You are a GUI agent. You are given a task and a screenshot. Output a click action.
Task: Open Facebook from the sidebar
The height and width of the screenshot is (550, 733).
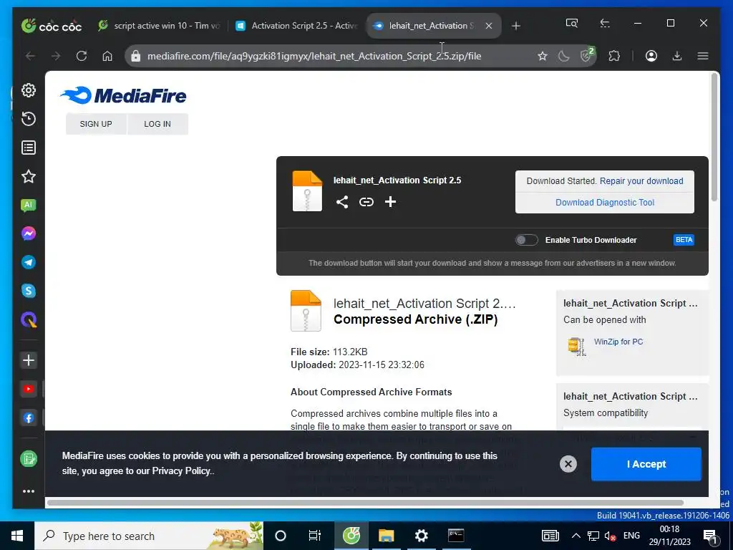tap(29, 418)
